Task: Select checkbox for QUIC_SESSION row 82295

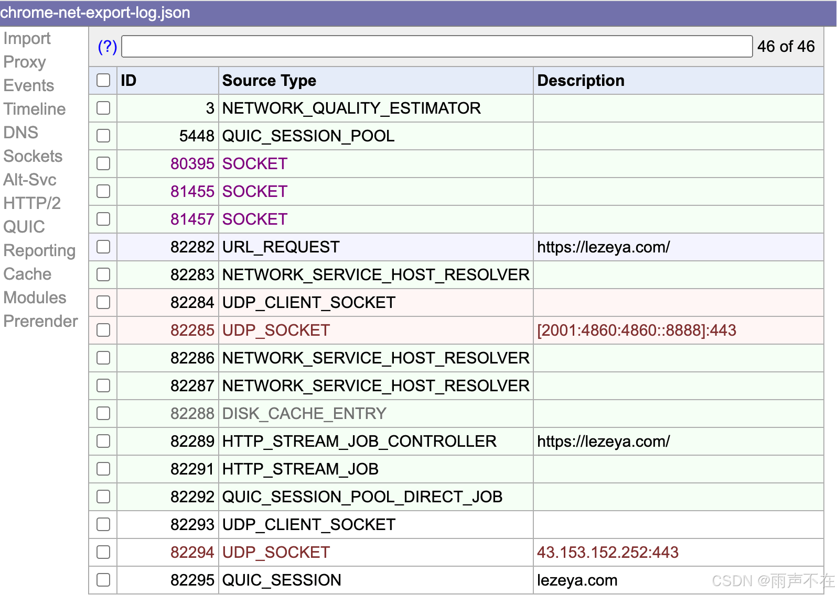Action: pyautogui.click(x=103, y=580)
